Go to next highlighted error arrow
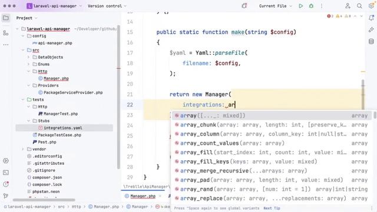Screen dimensions: 377x212 [x=361, y=16]
